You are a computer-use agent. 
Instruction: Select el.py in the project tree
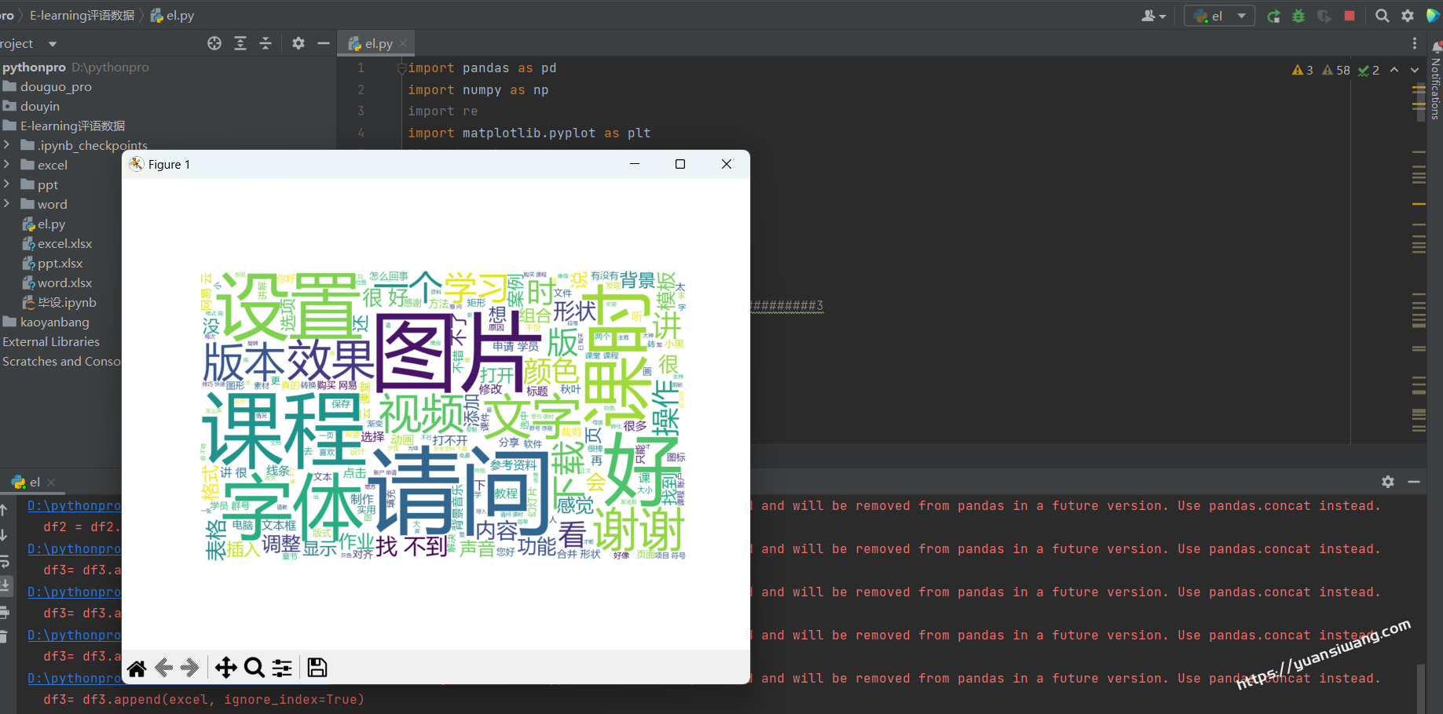(x=44, y=224)
